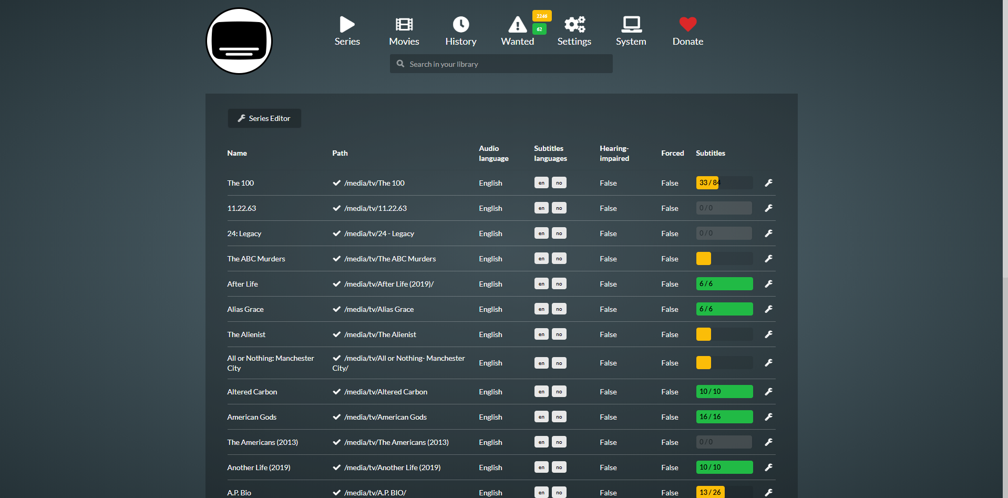Click the wrench icon for The 100
Image resolution: width=1008 pixels, height=498 pixels.
[x=768, y=183]
